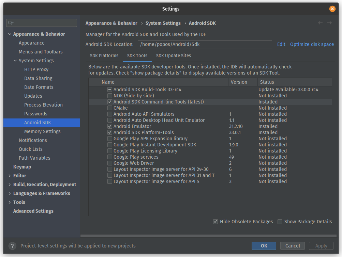The image size is (342, 257).
Task: Enable Show Package Details checkbox
Action: point(280,222)
